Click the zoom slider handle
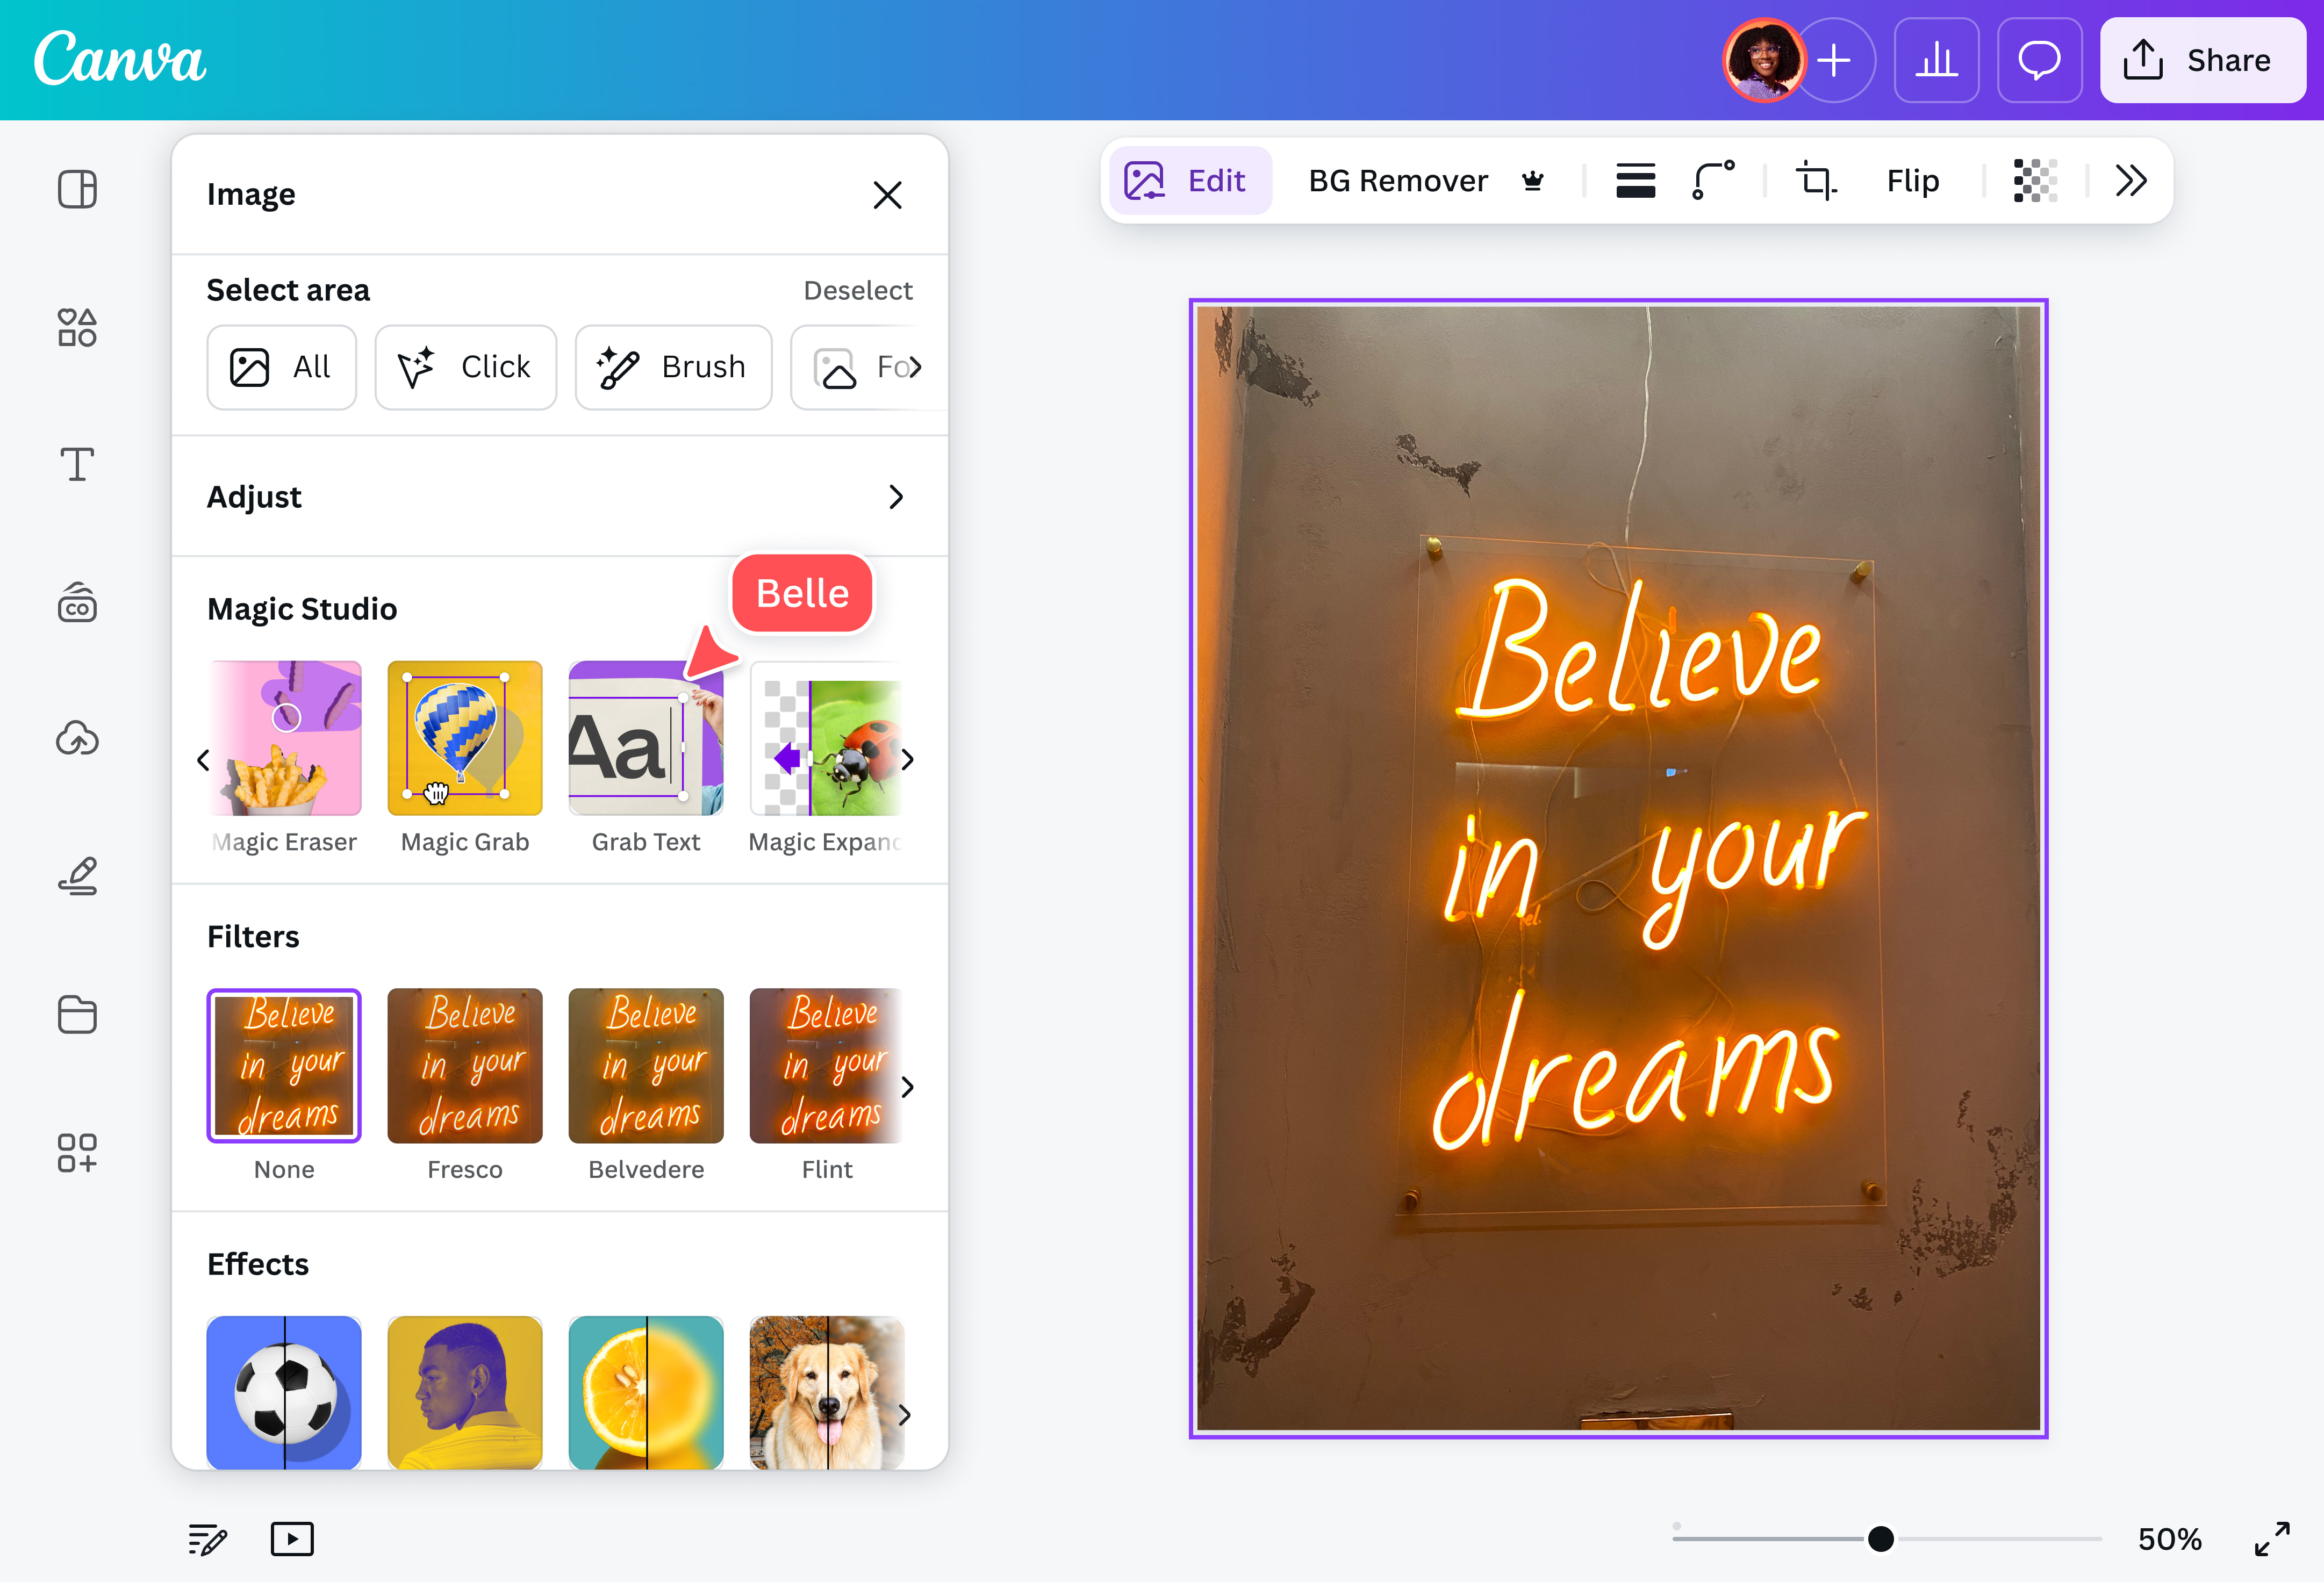 (1880, 1538)
